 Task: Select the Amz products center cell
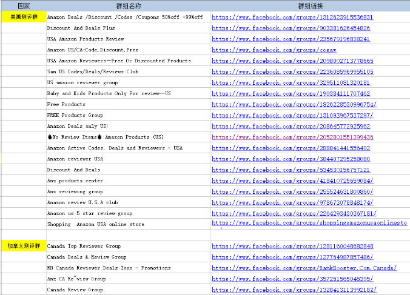point(129,181)
